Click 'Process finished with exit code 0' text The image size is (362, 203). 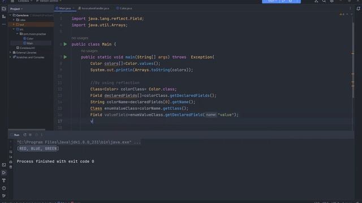(55, 162)
